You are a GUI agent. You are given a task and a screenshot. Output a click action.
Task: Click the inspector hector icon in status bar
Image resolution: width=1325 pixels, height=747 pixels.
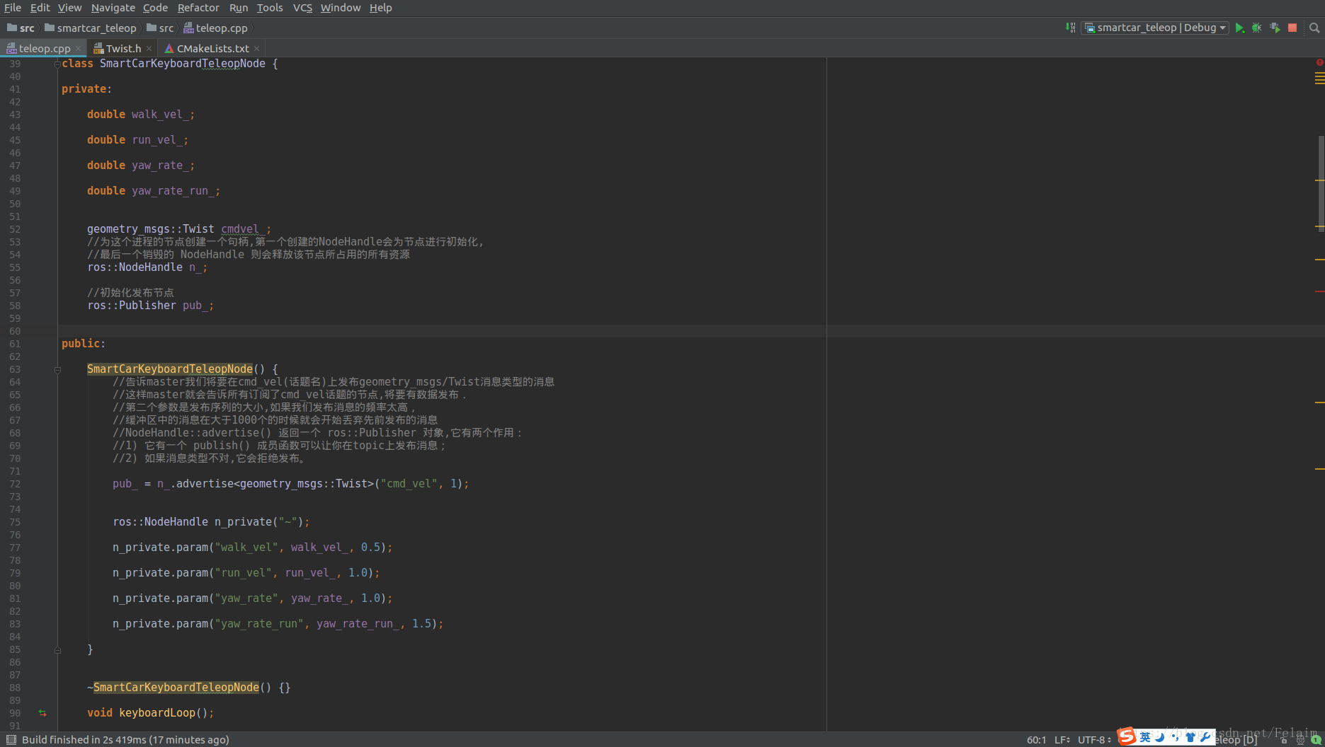[1300, 740]
